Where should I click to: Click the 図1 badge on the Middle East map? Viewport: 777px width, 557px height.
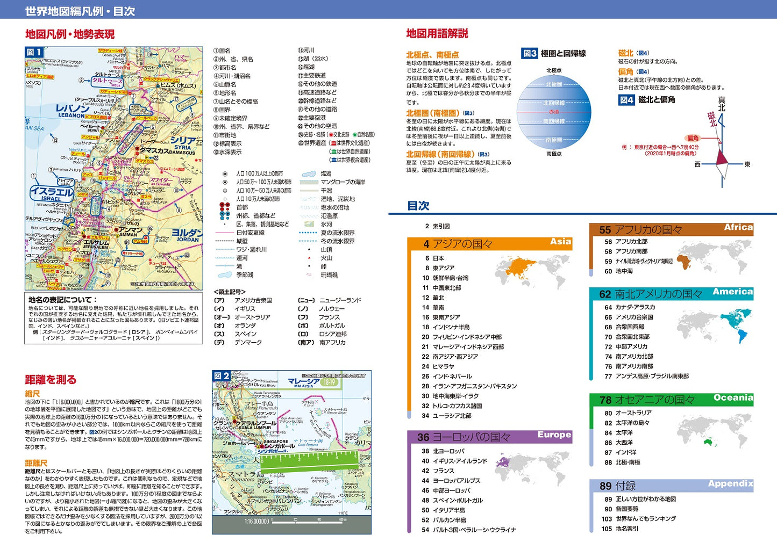34,52
